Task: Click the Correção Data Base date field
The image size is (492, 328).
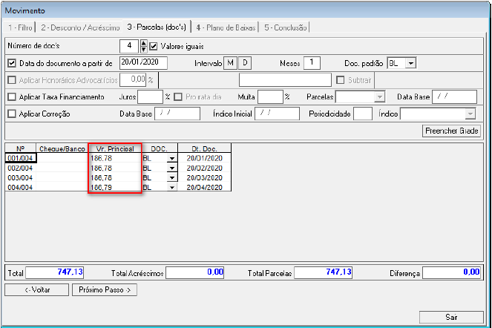Action: [177, 114]
